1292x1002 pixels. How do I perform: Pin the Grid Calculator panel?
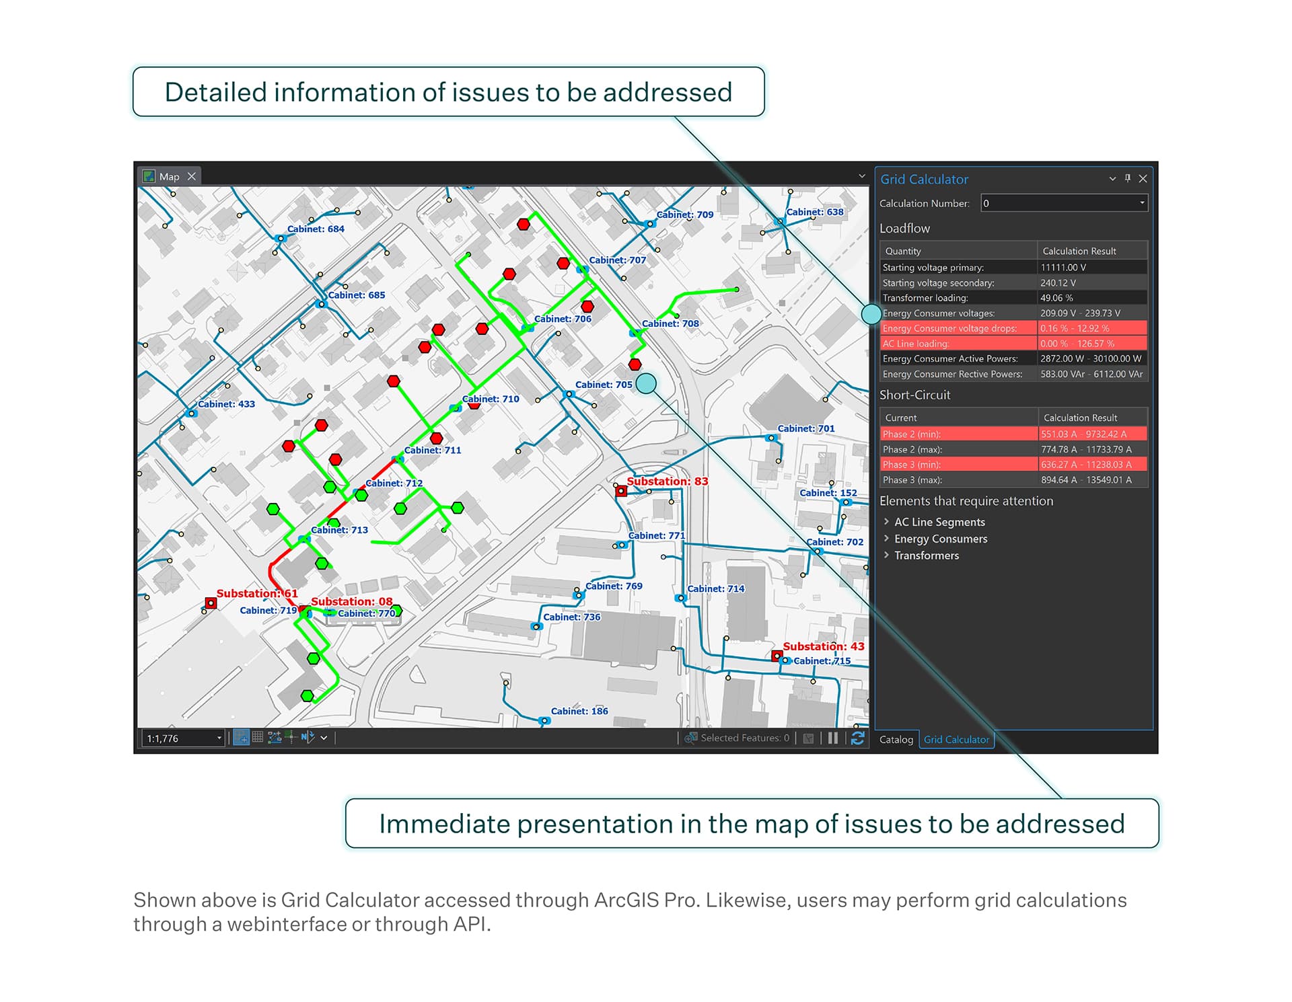[x=1128, y=179]
